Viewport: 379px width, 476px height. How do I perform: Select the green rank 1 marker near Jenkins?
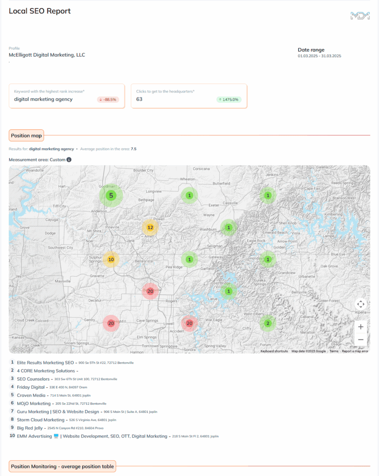(x=268, y=196)
